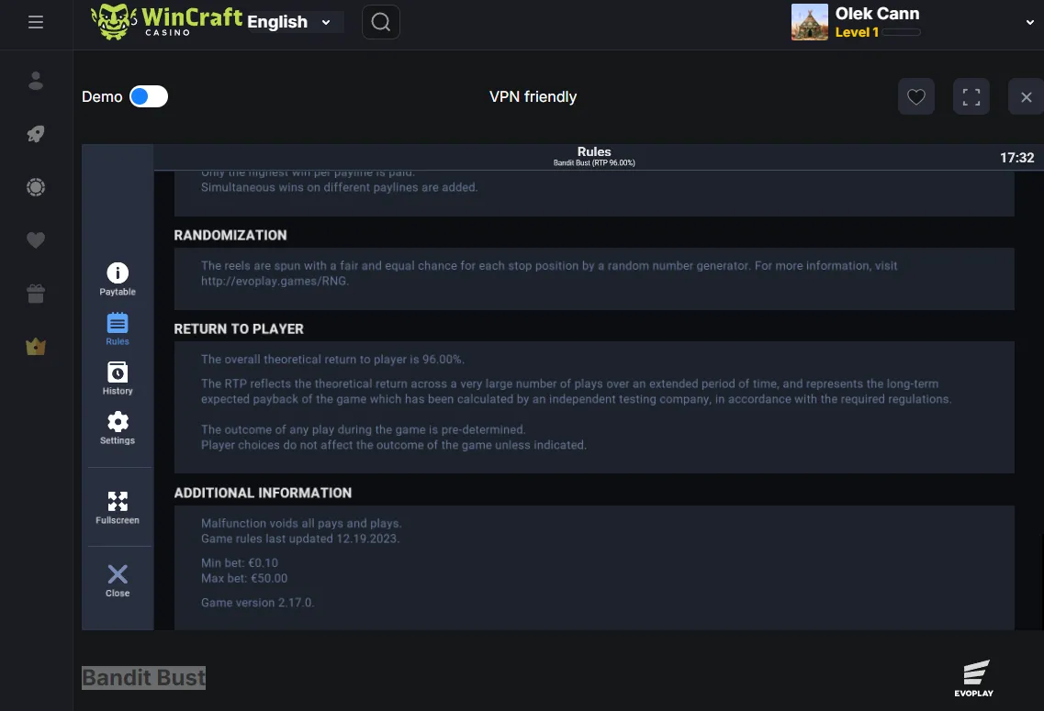This screenshot has height=711, width=1044.
Task: Open the rocket sidebar icon
Action: tap(36, 134)
